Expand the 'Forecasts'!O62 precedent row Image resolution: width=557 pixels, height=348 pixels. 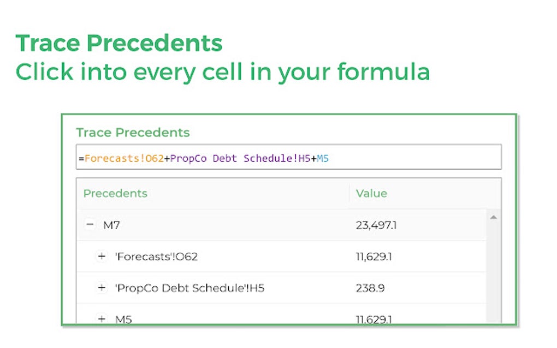(x=102, y=256)
